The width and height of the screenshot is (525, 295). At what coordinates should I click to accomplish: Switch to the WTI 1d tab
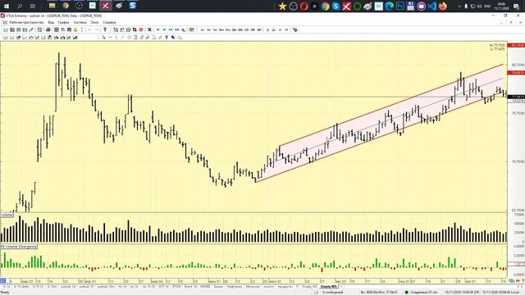tap(164, 287)
